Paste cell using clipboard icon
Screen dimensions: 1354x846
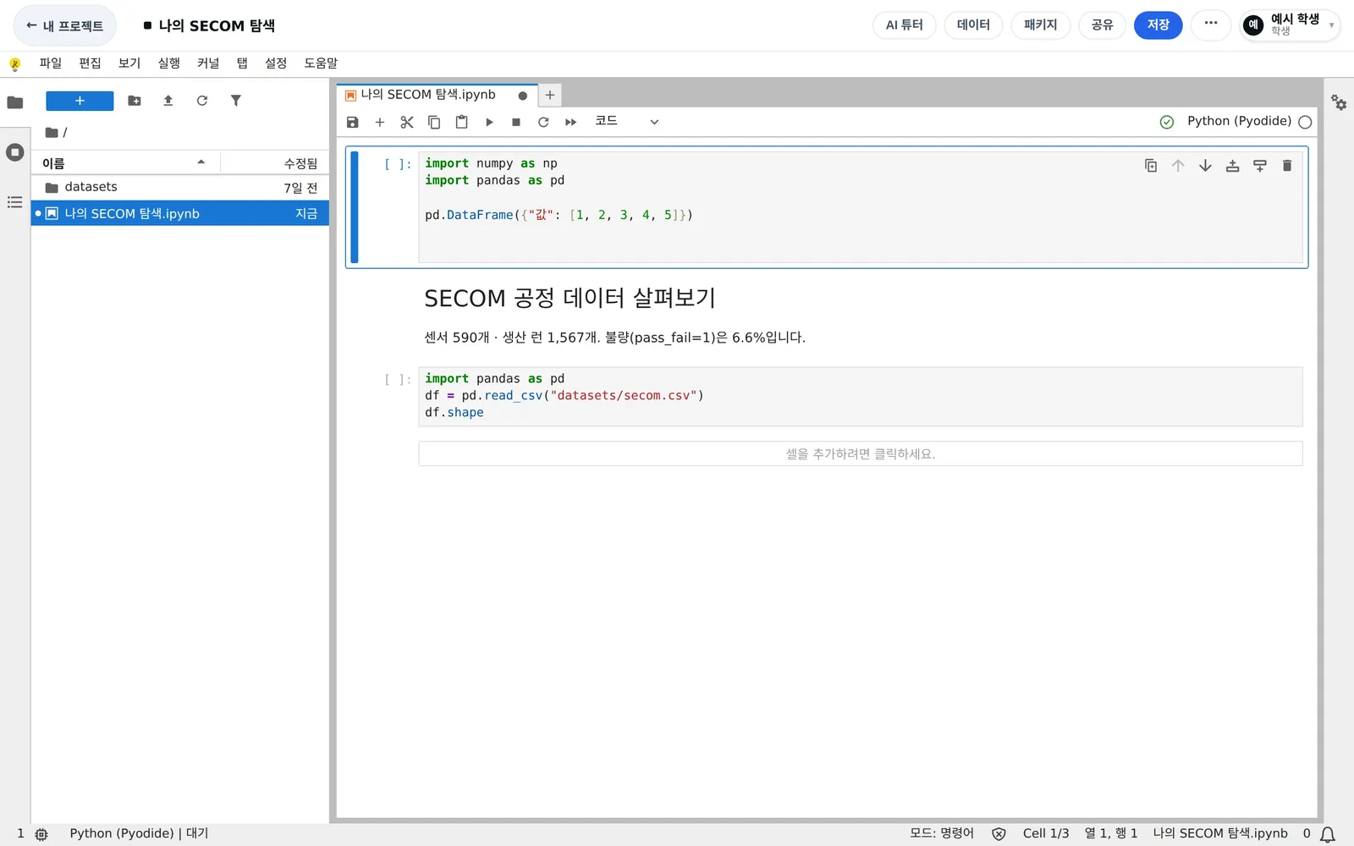(x=461, y=122)
